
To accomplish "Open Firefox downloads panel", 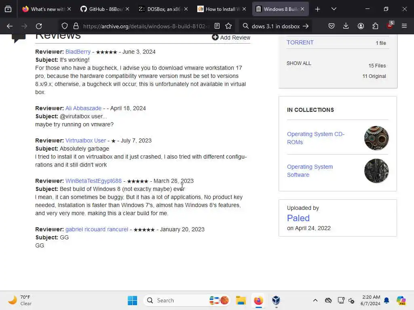I will click(x=346, y=26).
